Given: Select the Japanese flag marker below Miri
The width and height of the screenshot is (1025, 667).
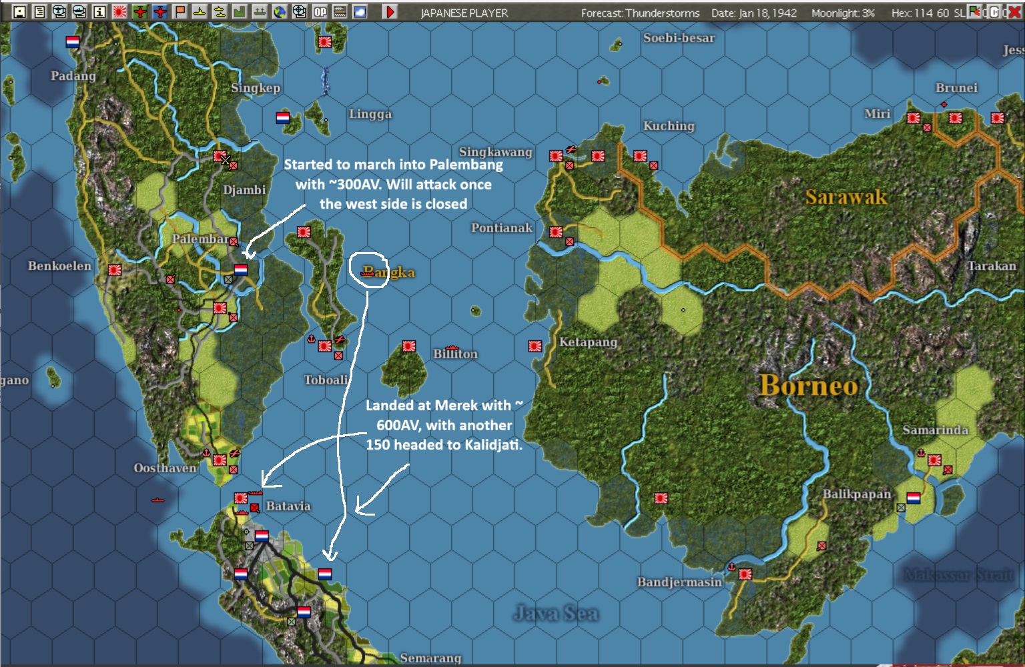Looking at the screenshot, I should click(x=914, y=118).
